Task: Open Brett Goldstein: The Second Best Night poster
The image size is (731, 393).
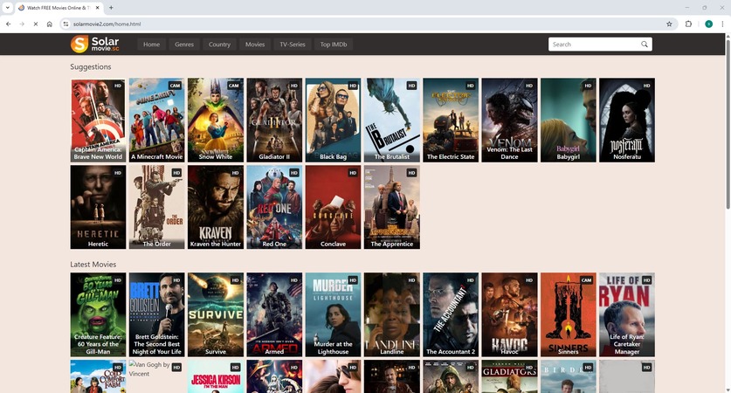Action: tap(156, 314)
